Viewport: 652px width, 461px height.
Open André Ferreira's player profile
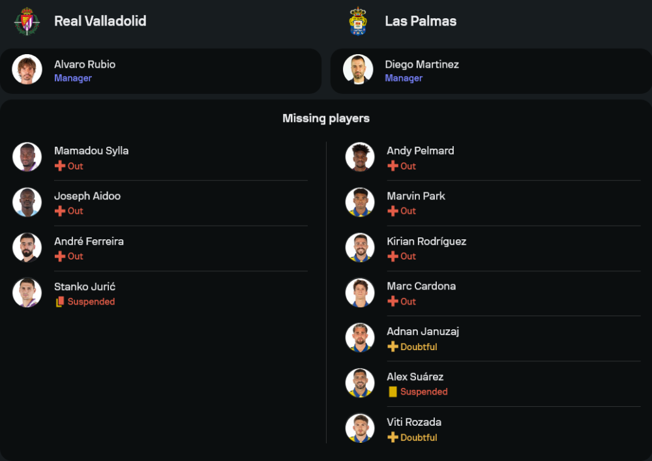point(89,241)
